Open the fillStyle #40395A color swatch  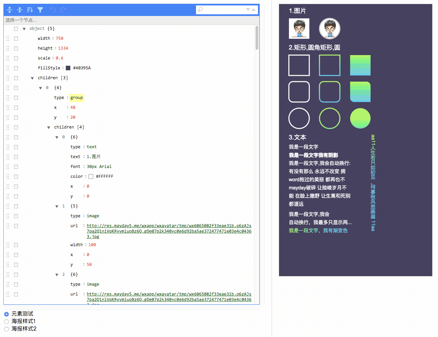(68, 68)
